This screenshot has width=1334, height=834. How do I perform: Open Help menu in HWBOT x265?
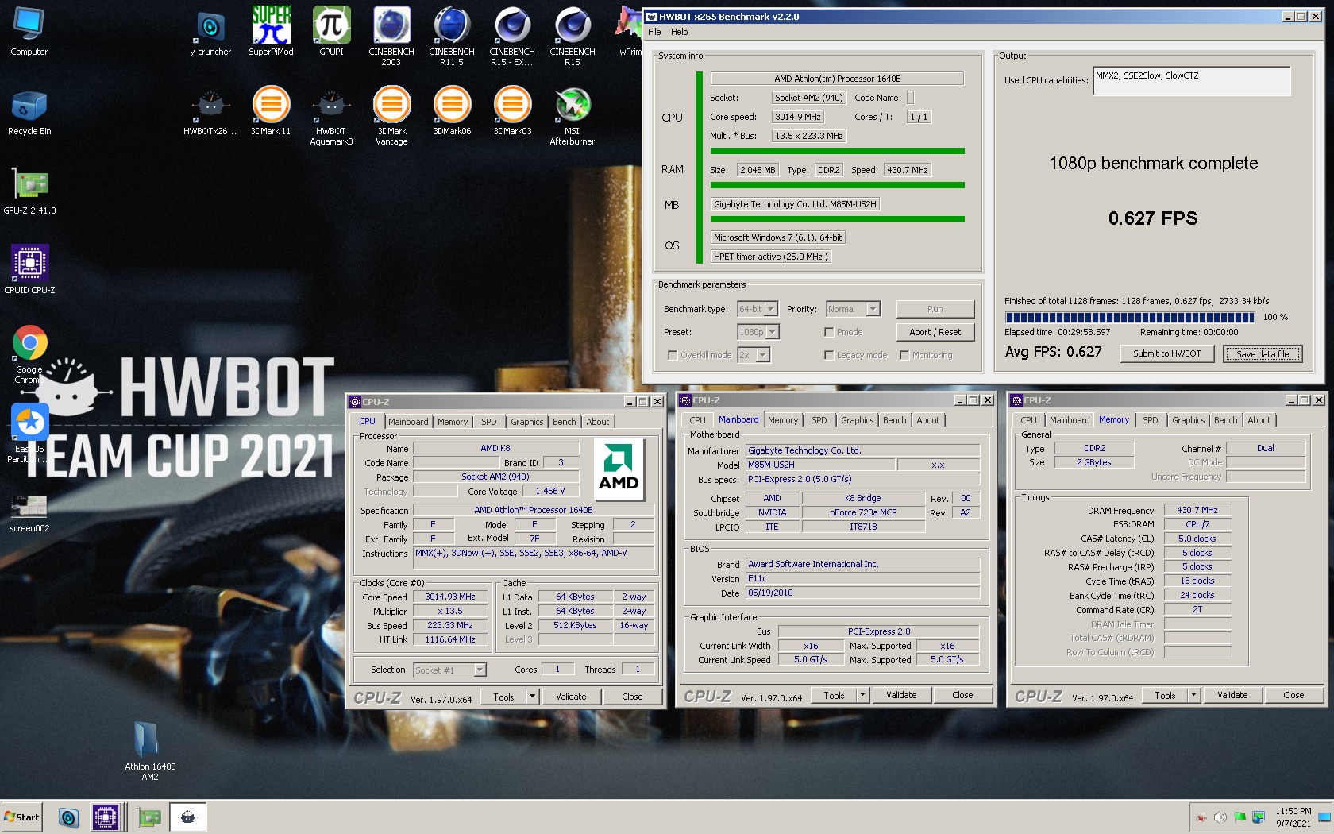pos(680,32)
